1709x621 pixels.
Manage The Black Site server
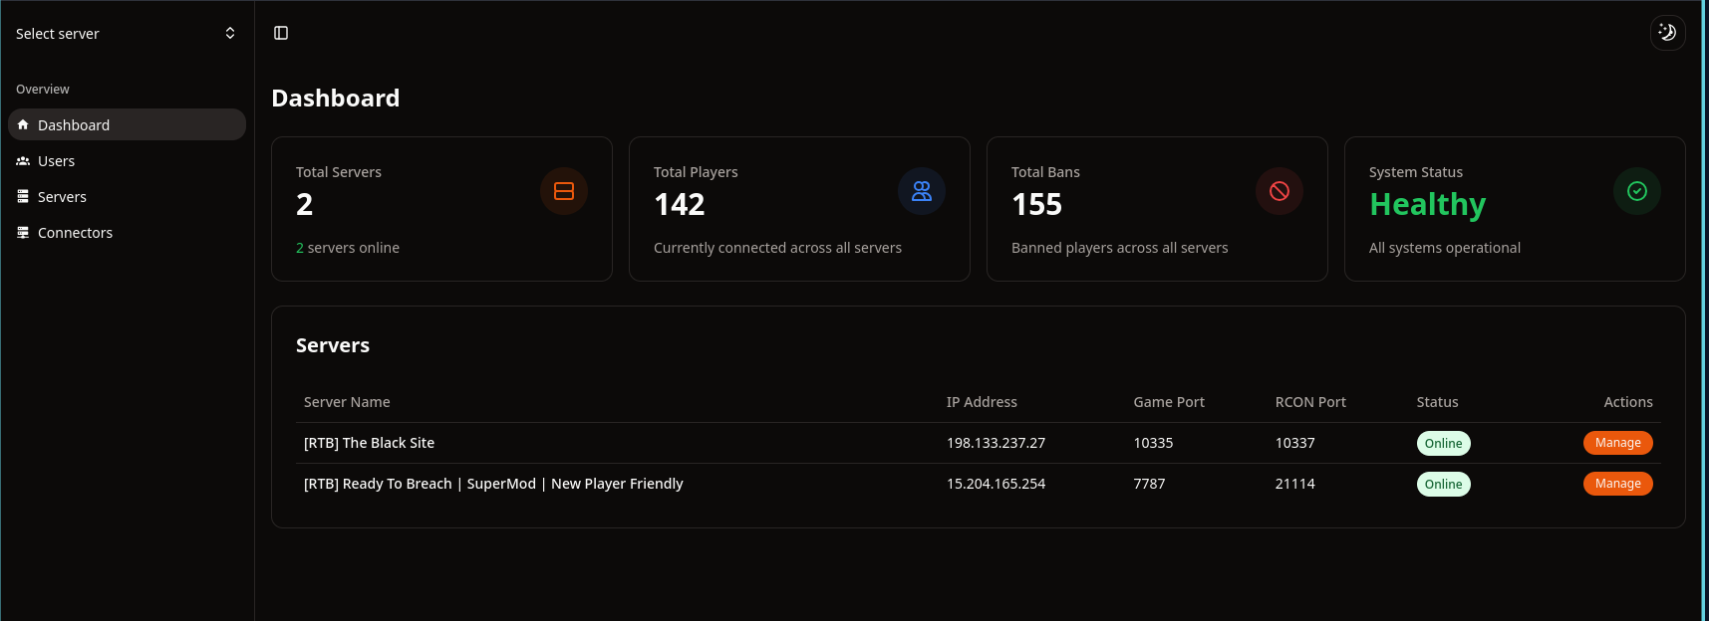[1617, 443]
